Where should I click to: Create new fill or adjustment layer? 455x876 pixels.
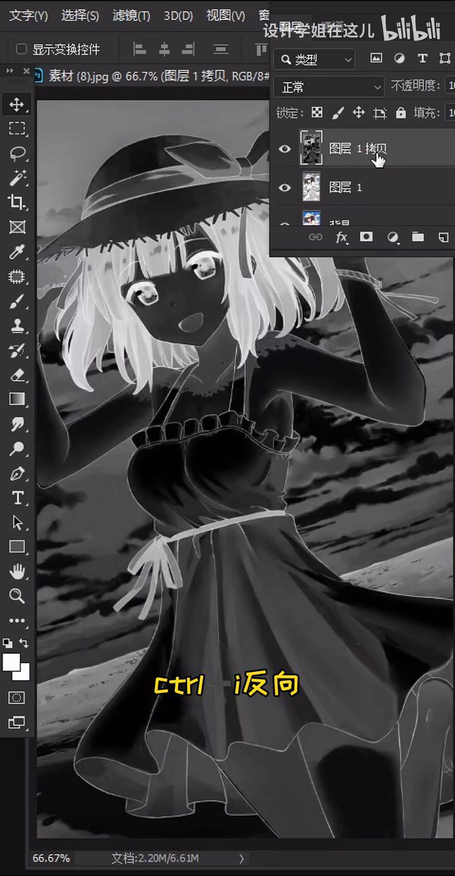tap(393, 238)
